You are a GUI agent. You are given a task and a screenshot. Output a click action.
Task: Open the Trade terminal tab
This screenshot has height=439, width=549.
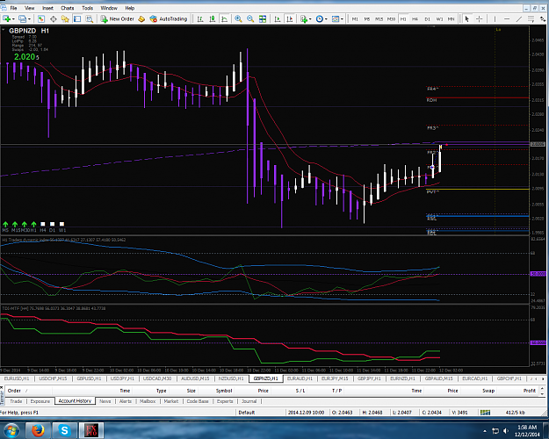[16, 401]
